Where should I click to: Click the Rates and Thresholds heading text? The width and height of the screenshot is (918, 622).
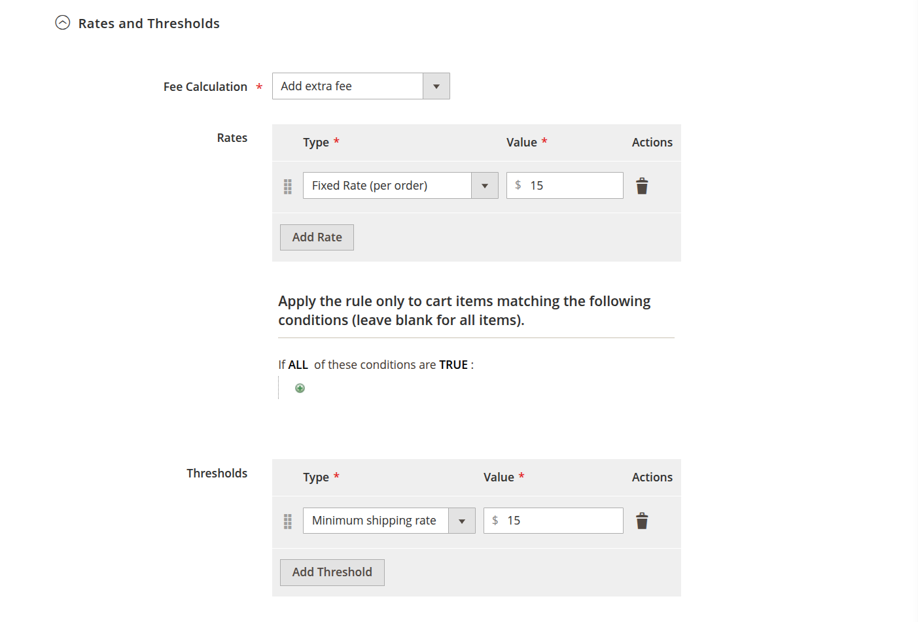(149, 24)
